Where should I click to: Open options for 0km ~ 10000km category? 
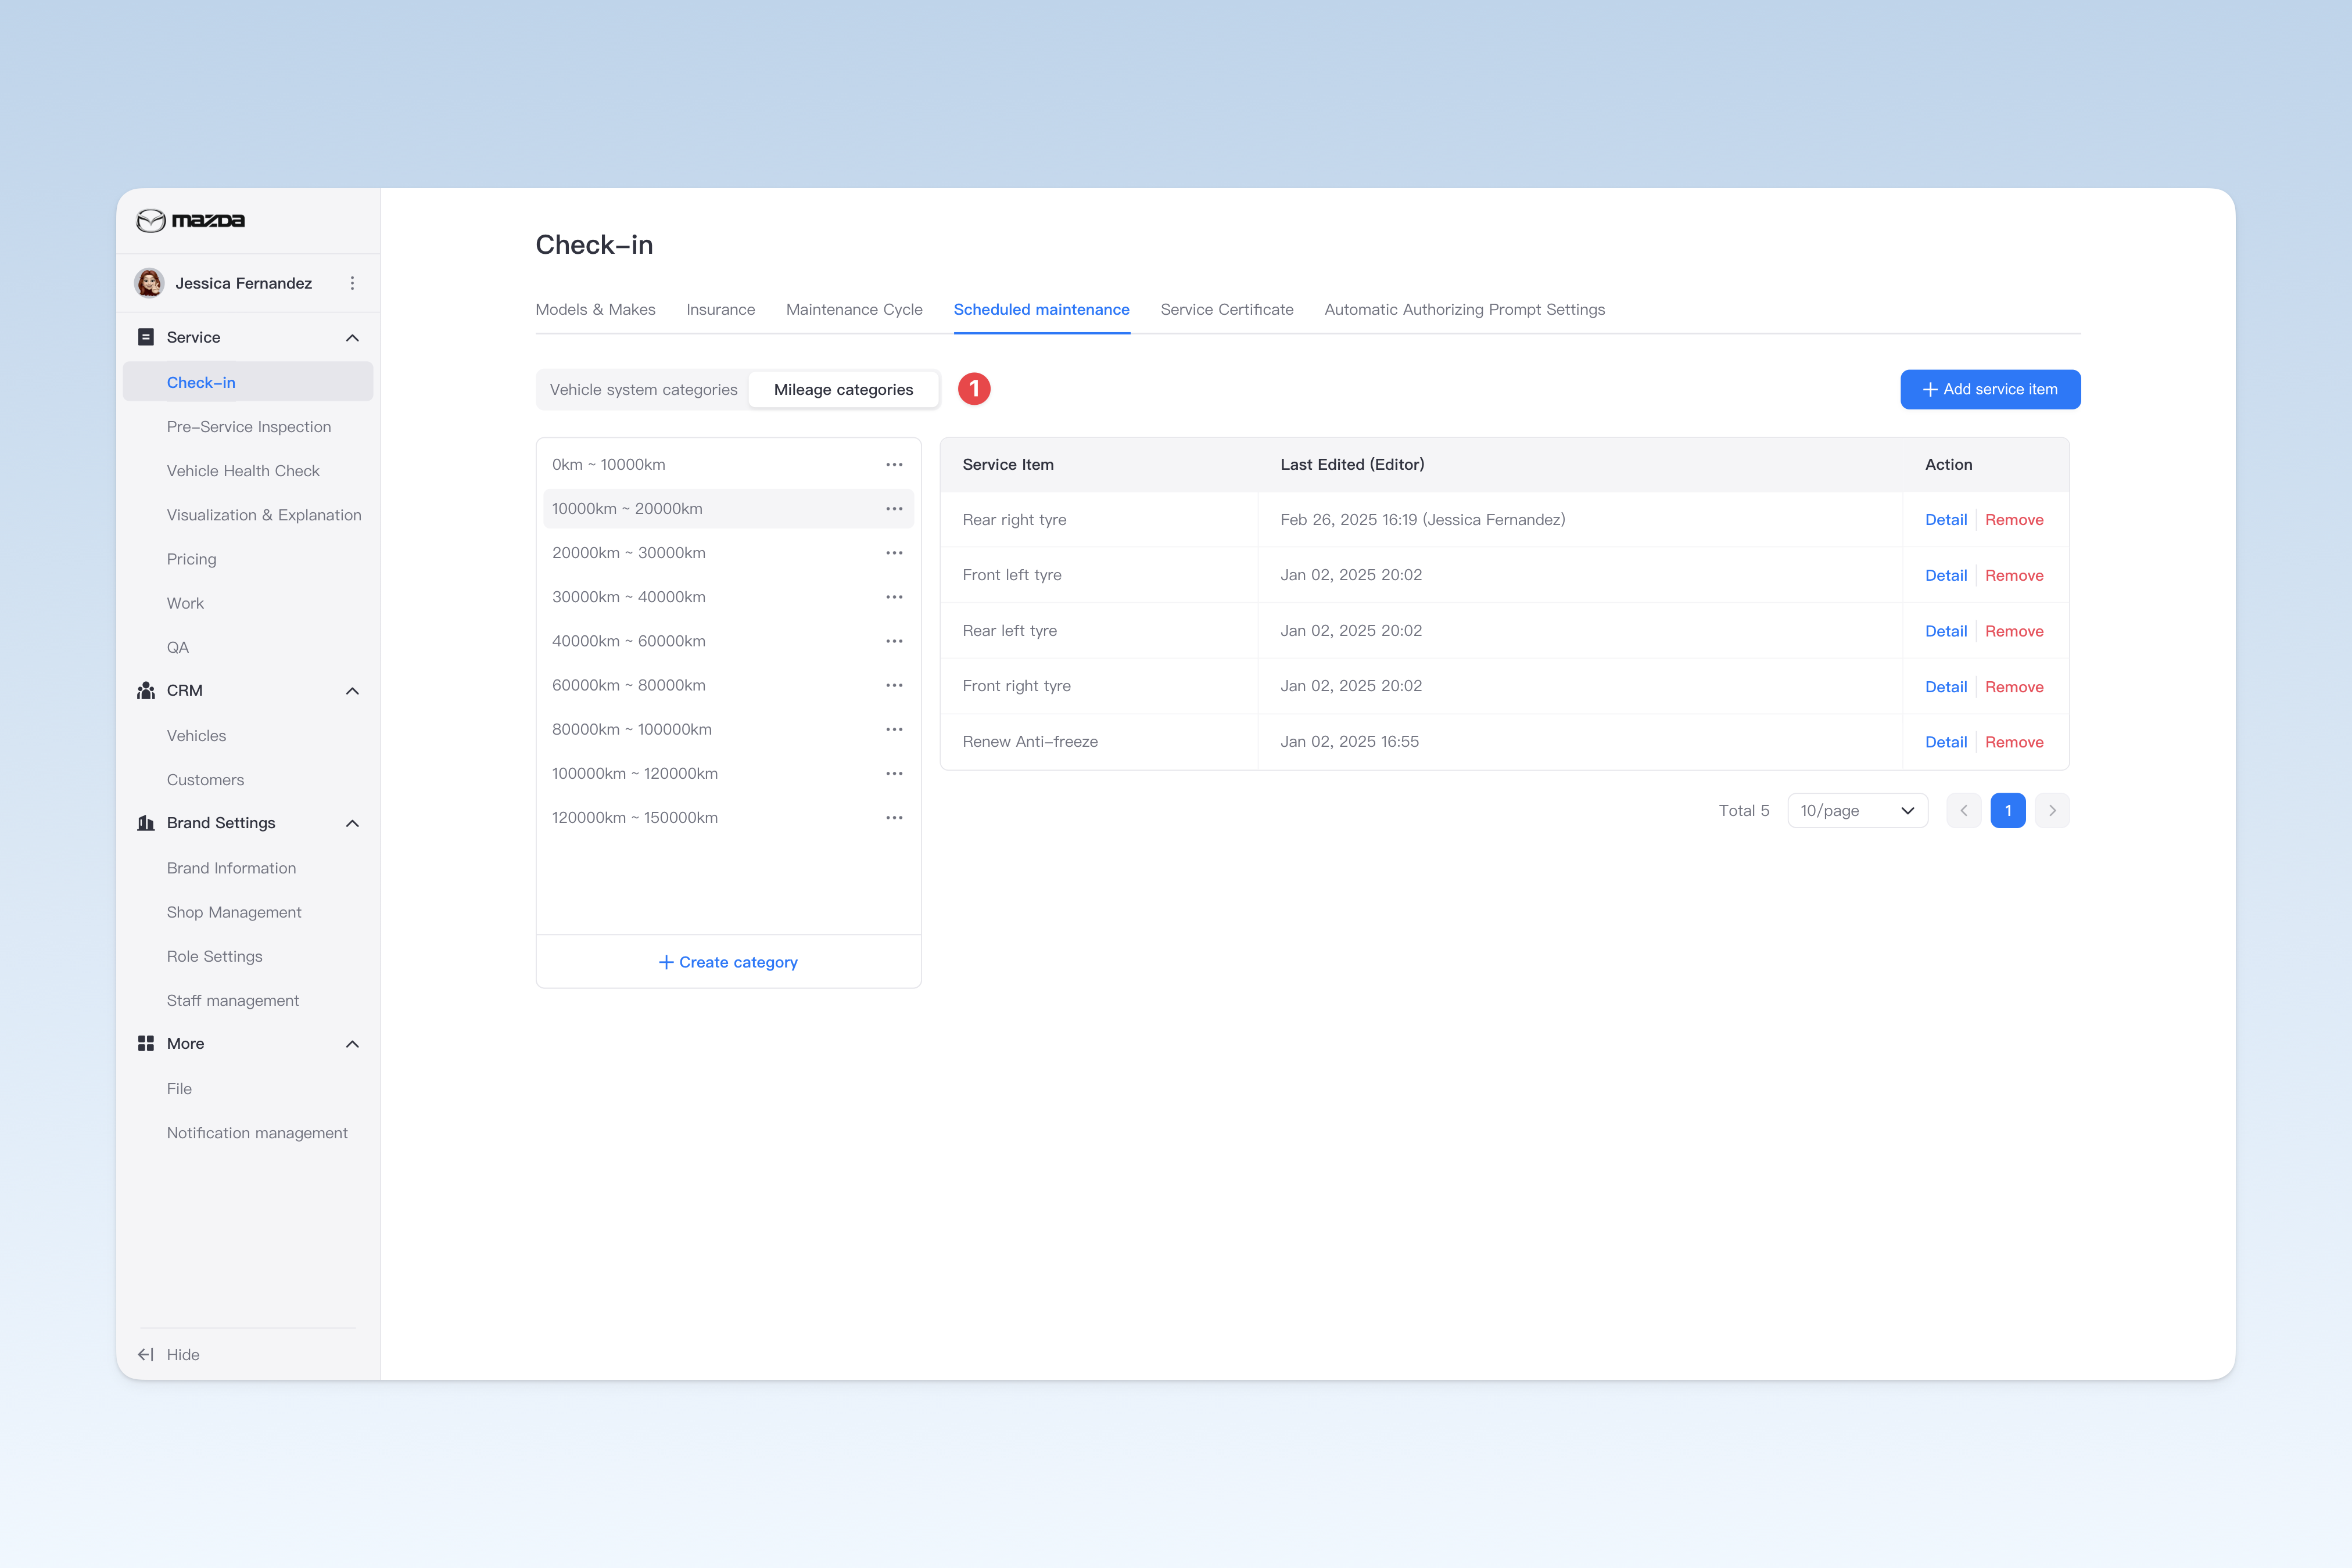click(x=894, y=465)
